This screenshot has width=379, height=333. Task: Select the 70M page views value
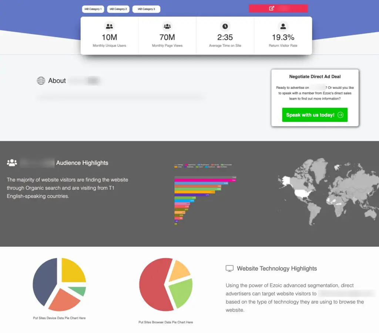click(x=167, y=37)
